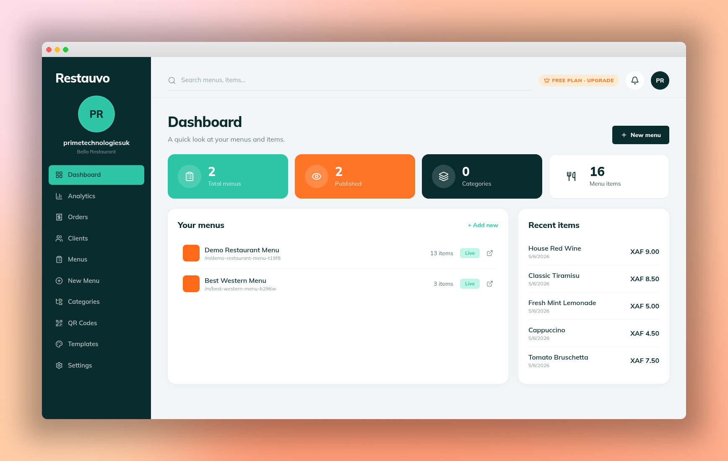This screenshot has width=728, height=461.
Task: Click the Clients people icon
Action: tap(59, 238)
